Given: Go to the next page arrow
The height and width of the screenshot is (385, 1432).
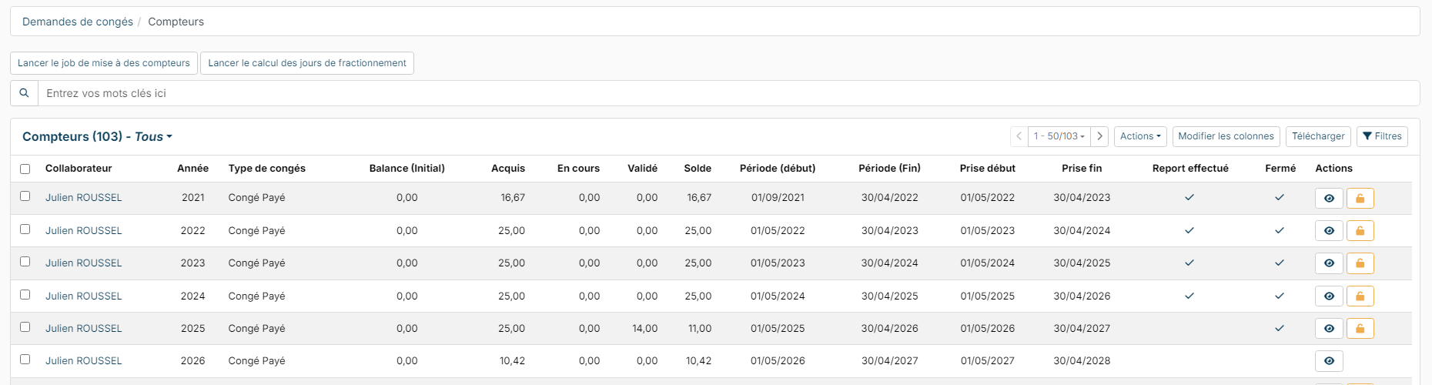Looking at the screenshot, I should tap(1100, 136).
